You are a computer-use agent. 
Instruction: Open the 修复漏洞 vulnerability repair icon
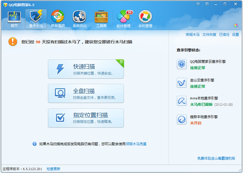(57, 19)
